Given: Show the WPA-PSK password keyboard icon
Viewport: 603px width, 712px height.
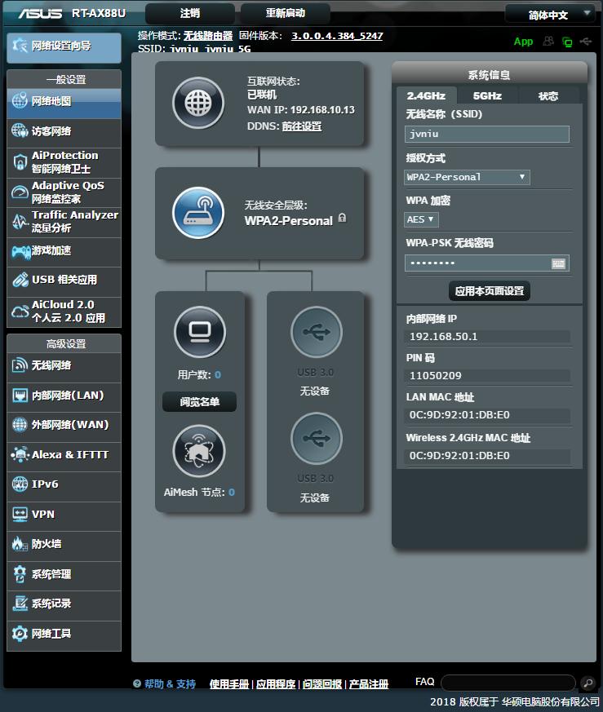Looking at the screenshot, I should [558, 263].
